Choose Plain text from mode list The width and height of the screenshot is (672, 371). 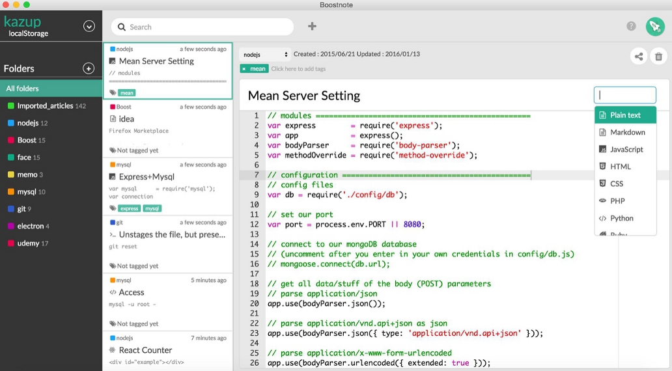625,115
